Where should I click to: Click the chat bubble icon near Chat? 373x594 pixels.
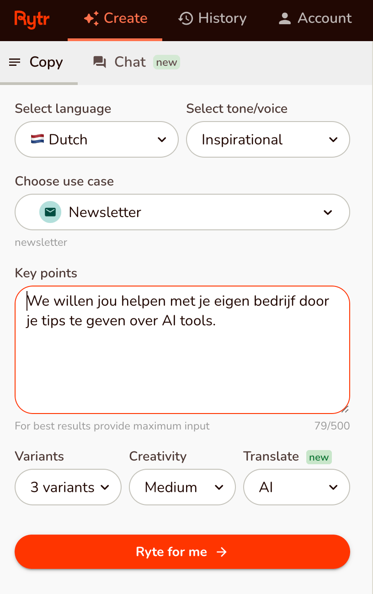pyautogui.click(x=99, y=62)
